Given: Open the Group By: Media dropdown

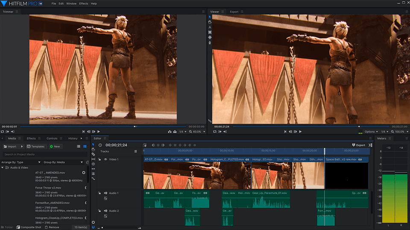Looking at the screenshot, I should [x=63, y=162].
